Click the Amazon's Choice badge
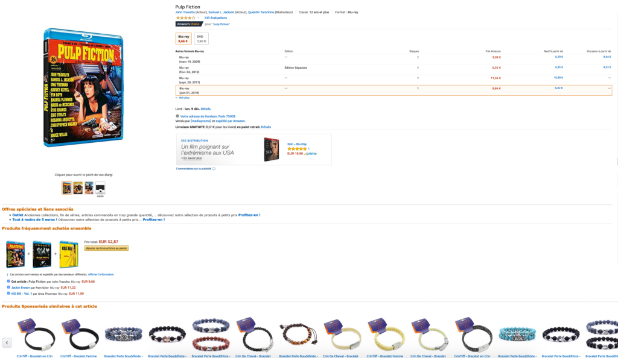 coord(189,24)
